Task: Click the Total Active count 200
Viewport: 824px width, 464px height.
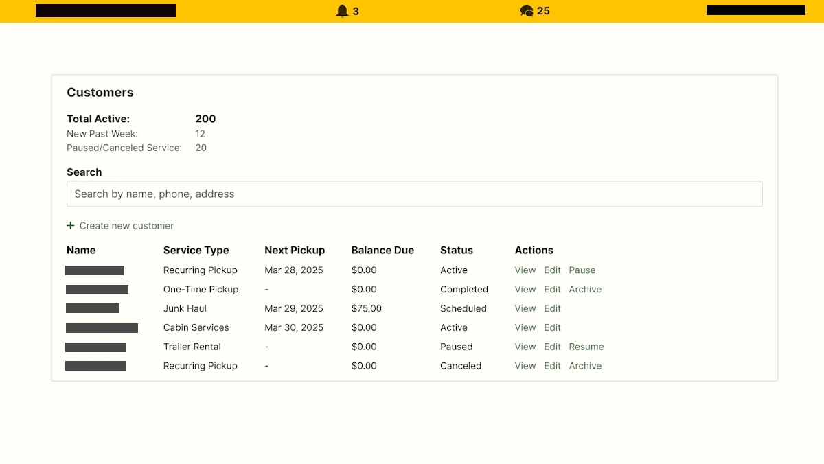Action: point(205,119)
